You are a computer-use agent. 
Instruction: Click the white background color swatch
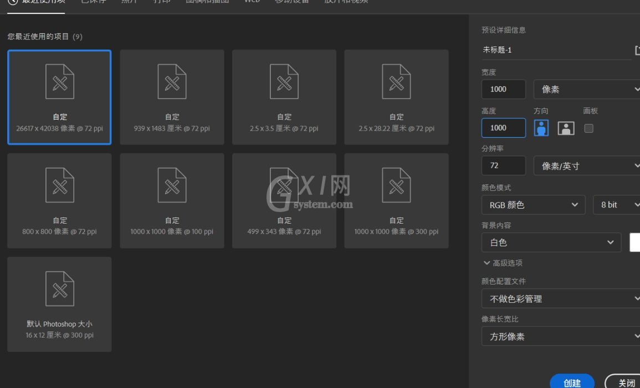click(634, 242)
